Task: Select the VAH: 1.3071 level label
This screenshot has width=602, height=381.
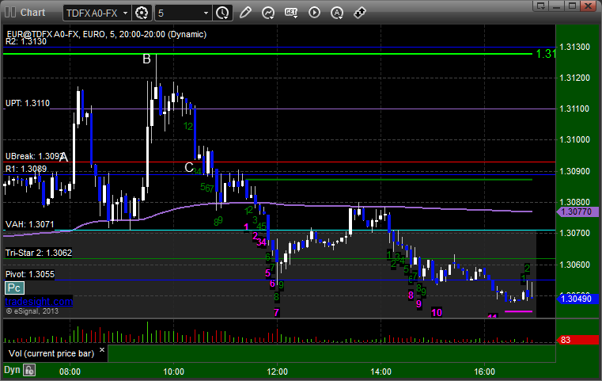Action: click(x=30, y=224)
